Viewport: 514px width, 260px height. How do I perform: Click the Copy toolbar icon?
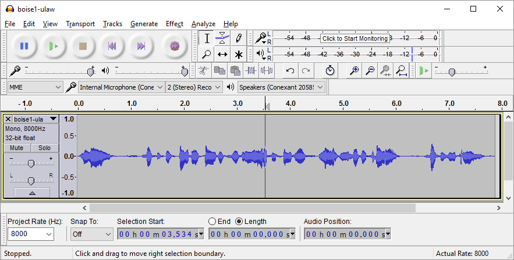click(219, 70)
